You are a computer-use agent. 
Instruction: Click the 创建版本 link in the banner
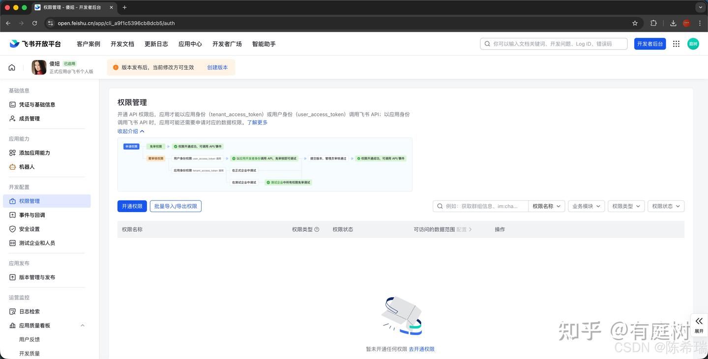click(x=217, y=67)
